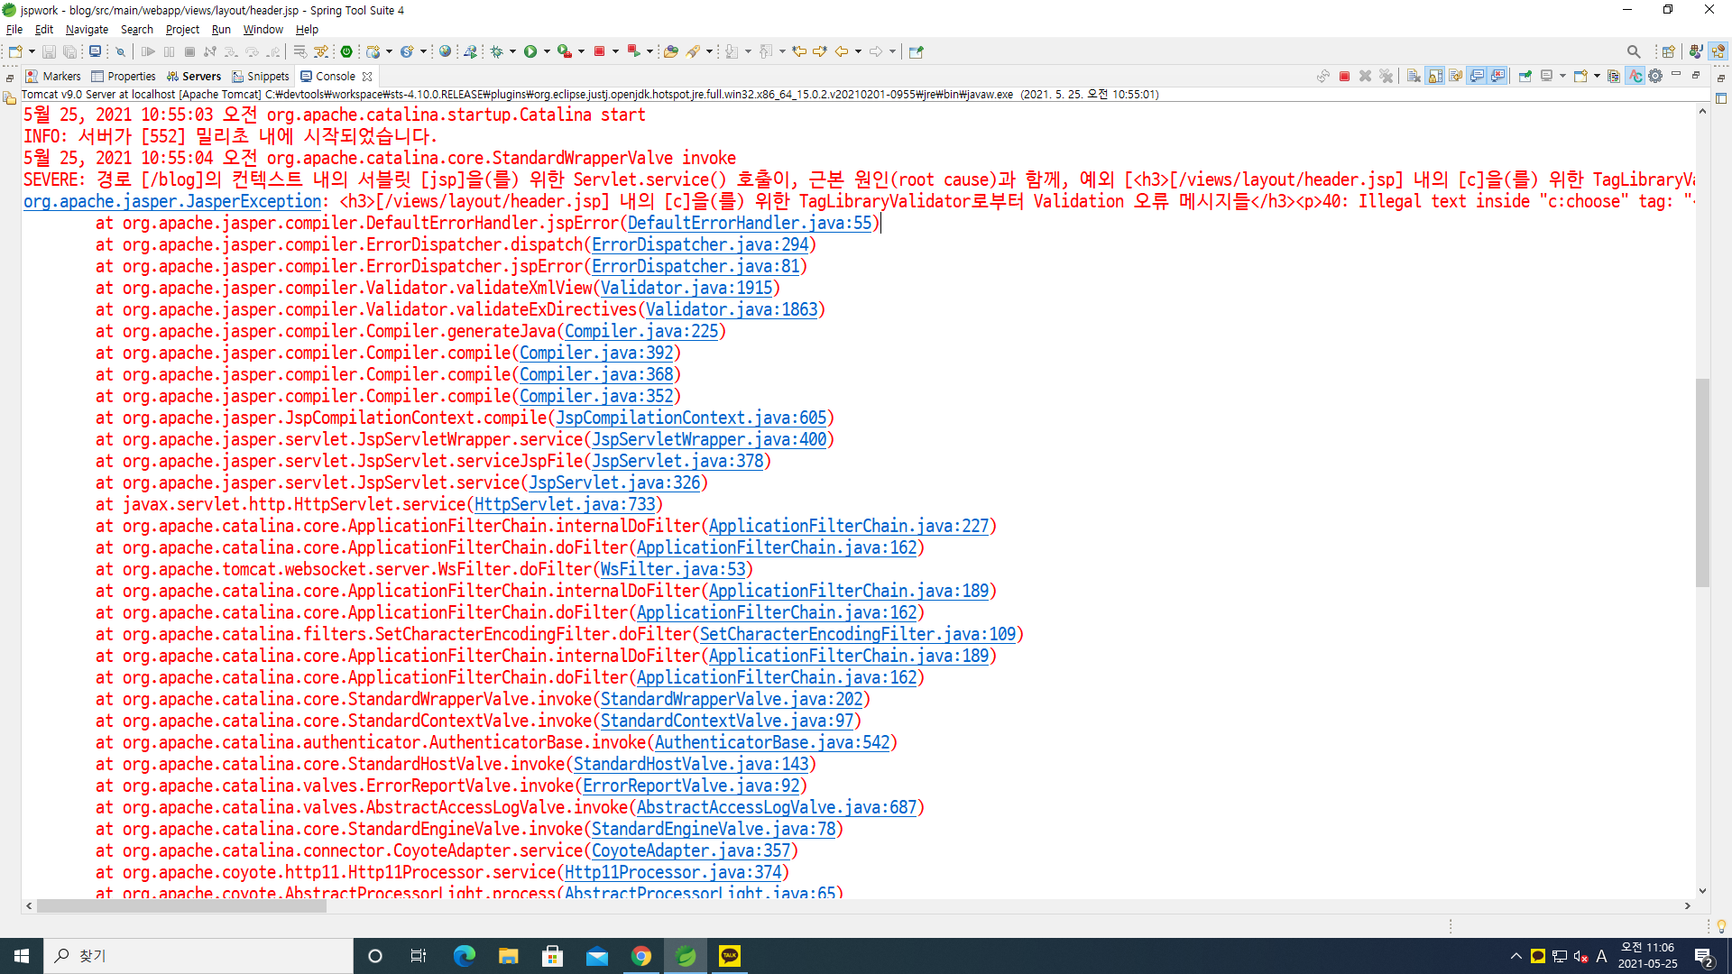
Task: Open the Stop application dropdown arrow
Action: [x=615, y=51]
